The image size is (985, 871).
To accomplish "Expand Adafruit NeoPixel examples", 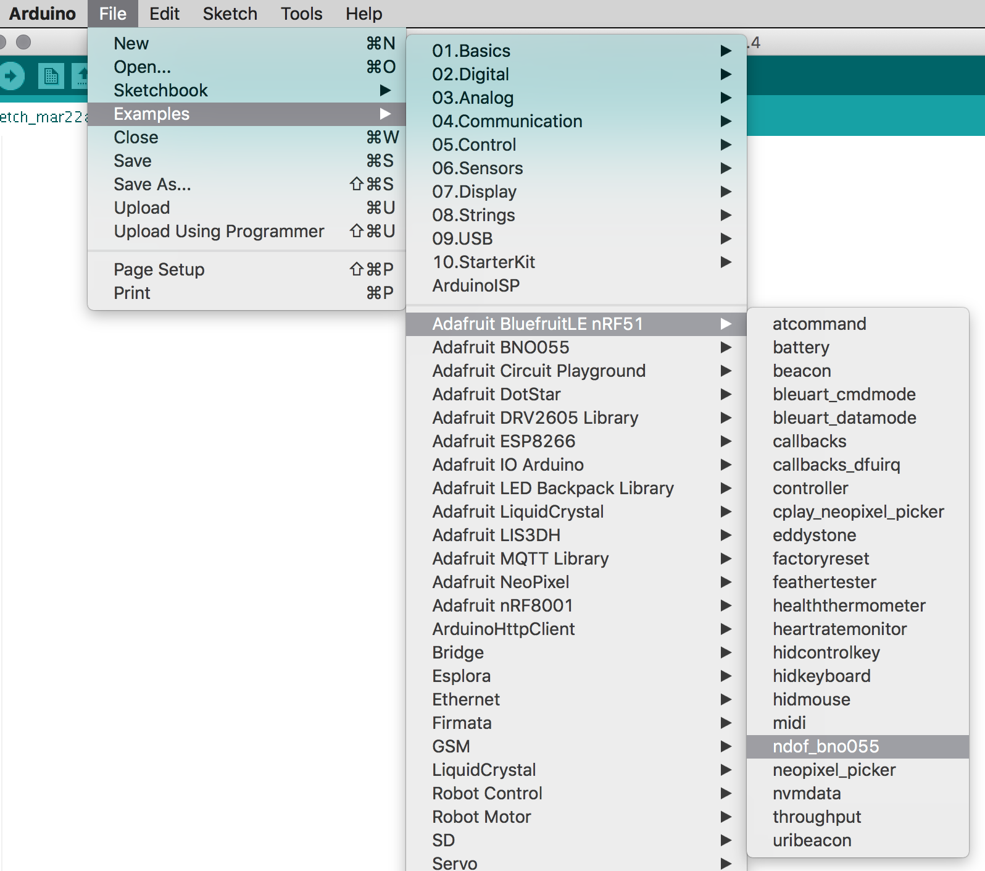I will point(576,582).
